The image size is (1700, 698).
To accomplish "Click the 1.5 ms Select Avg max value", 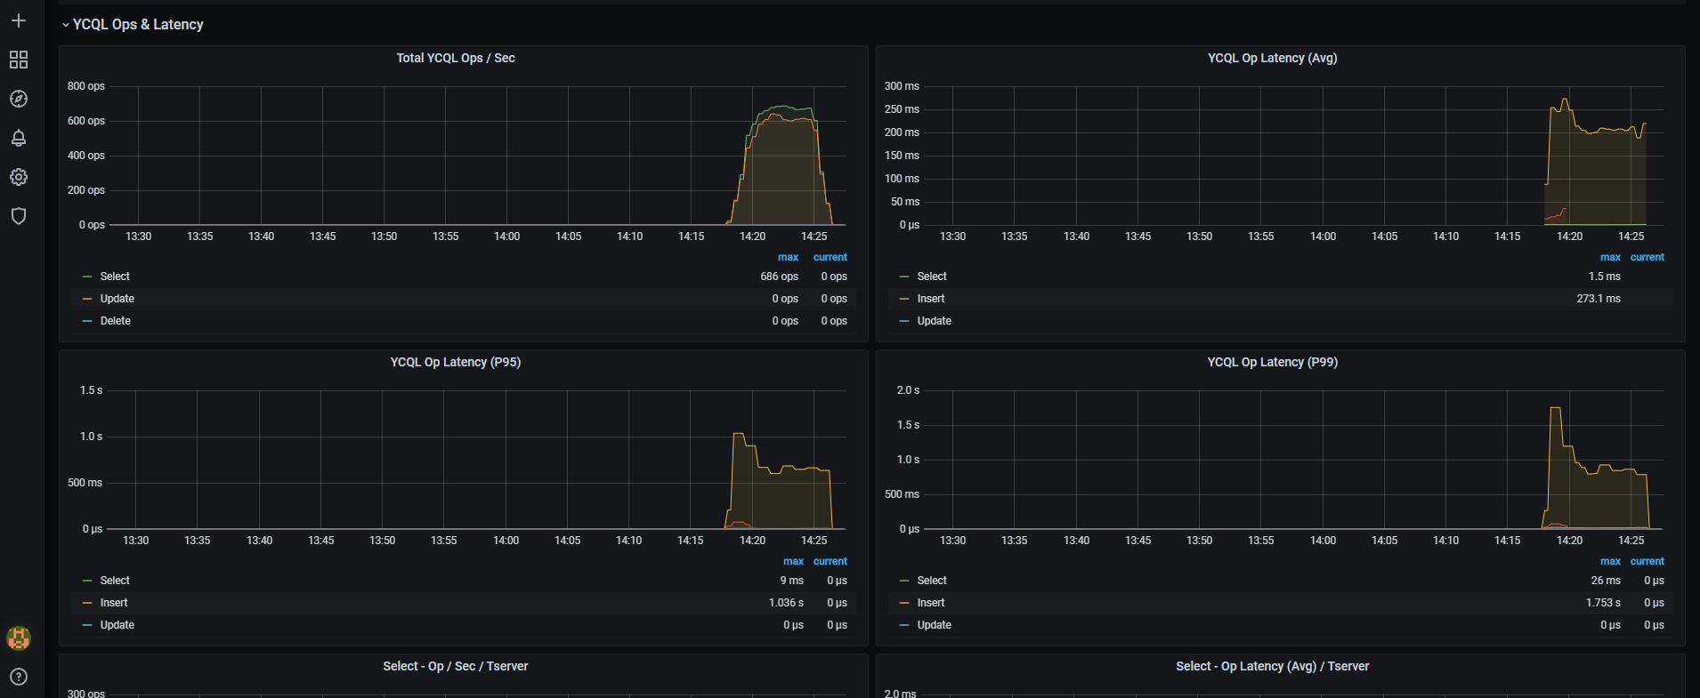I will (x=1605, y=277).
